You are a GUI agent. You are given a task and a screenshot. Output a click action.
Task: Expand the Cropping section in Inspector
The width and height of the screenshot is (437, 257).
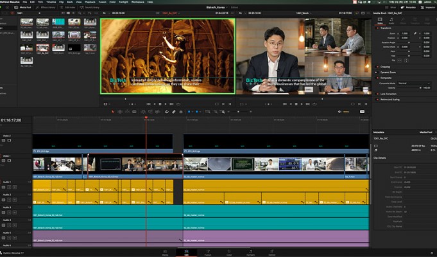386,66
